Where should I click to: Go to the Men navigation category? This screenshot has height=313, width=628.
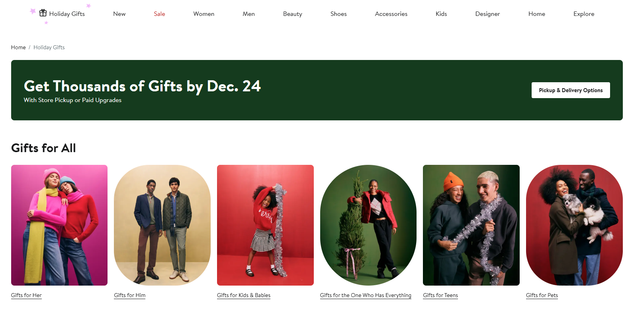[248, 14]
